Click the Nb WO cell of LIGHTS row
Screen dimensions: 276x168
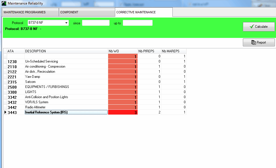pos(123,92)
